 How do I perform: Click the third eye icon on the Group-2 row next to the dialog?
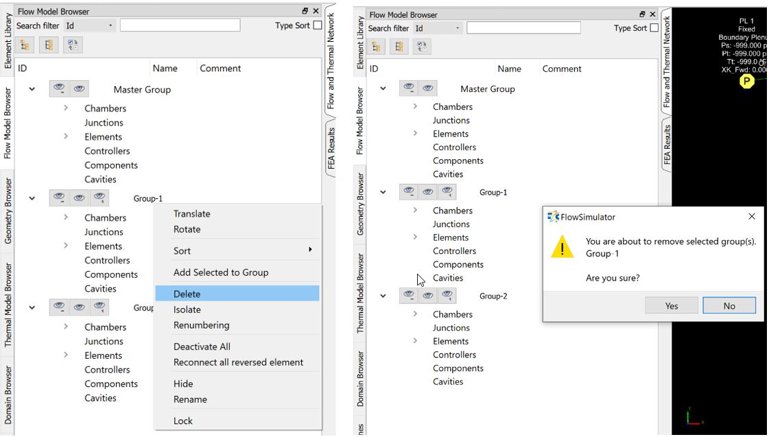447,296
